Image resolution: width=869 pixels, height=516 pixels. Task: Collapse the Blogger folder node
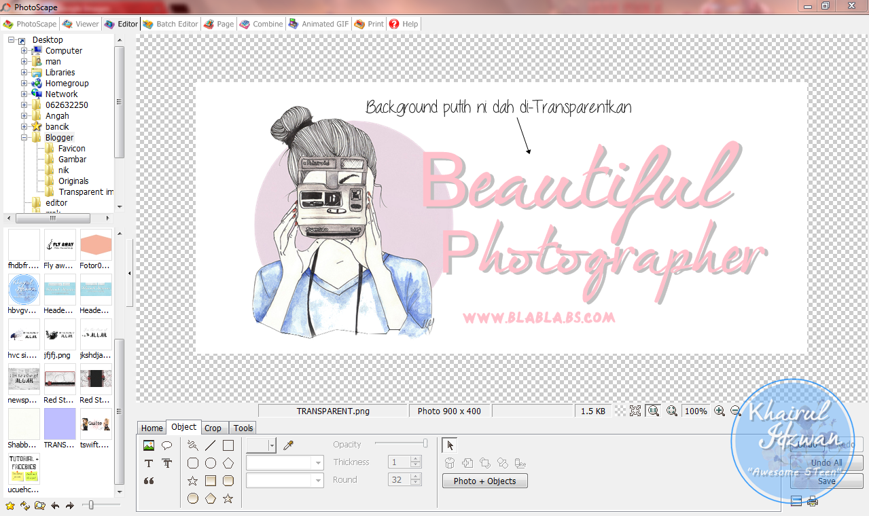pos(24,138)
